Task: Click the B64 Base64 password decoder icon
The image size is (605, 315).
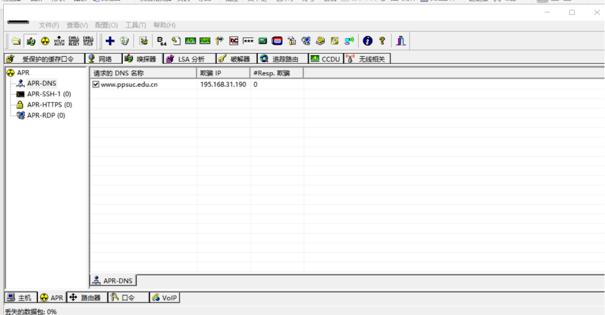Action: (x=161, y=41)
